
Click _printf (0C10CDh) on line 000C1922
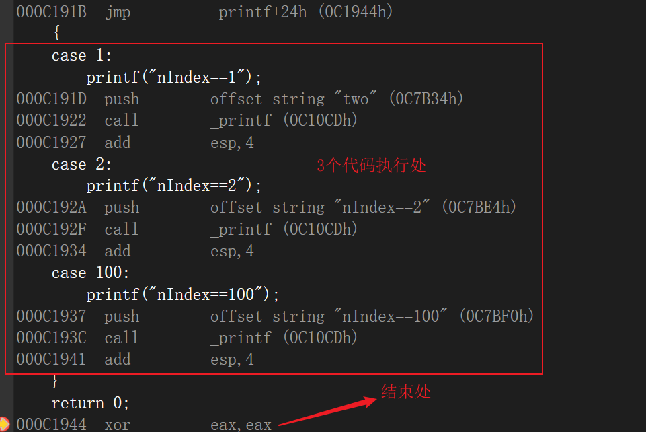click(284, 120)
